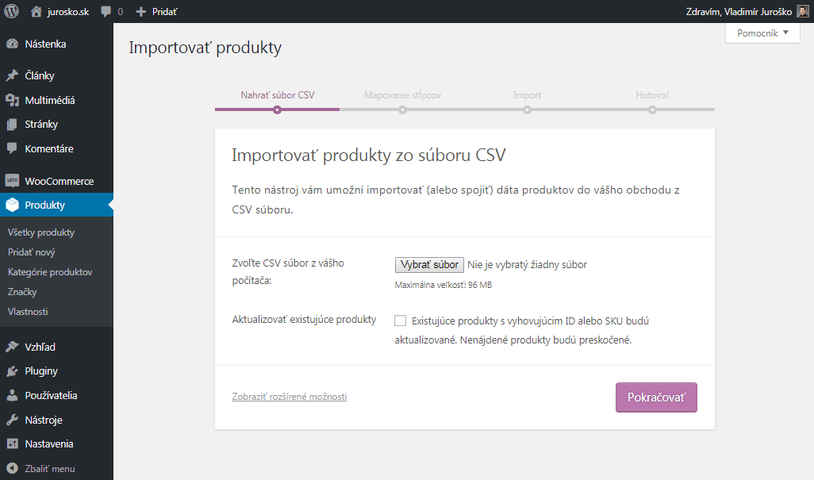Click the plus icon beside Pridať
This screenshot has width=814, height=480.
coord(141,12)
